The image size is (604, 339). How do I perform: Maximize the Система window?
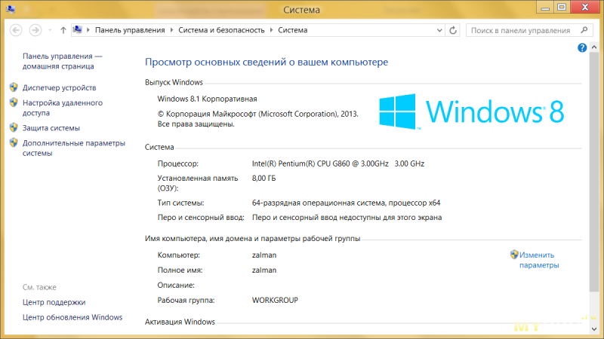pos(562,8)
